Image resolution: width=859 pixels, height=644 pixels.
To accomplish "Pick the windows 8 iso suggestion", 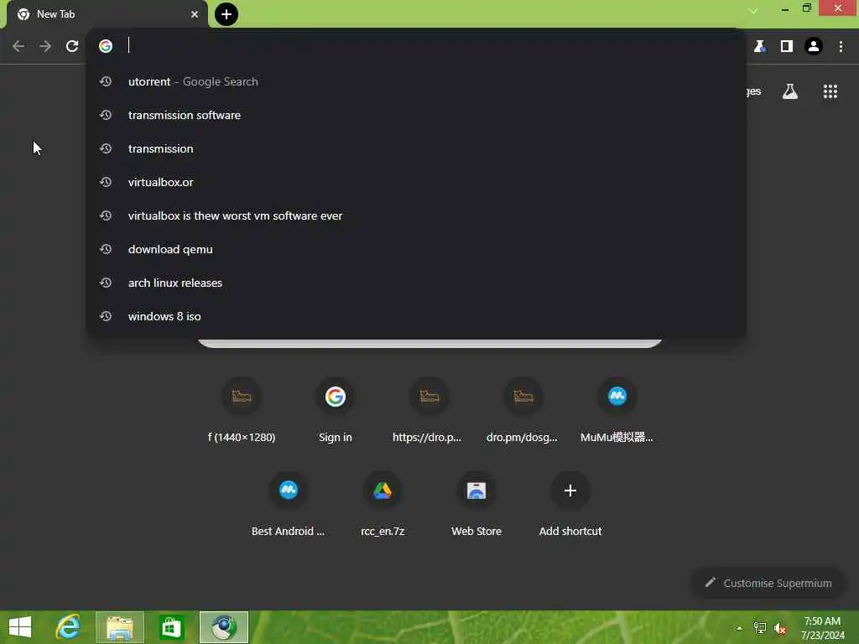I will pos(416,316).
